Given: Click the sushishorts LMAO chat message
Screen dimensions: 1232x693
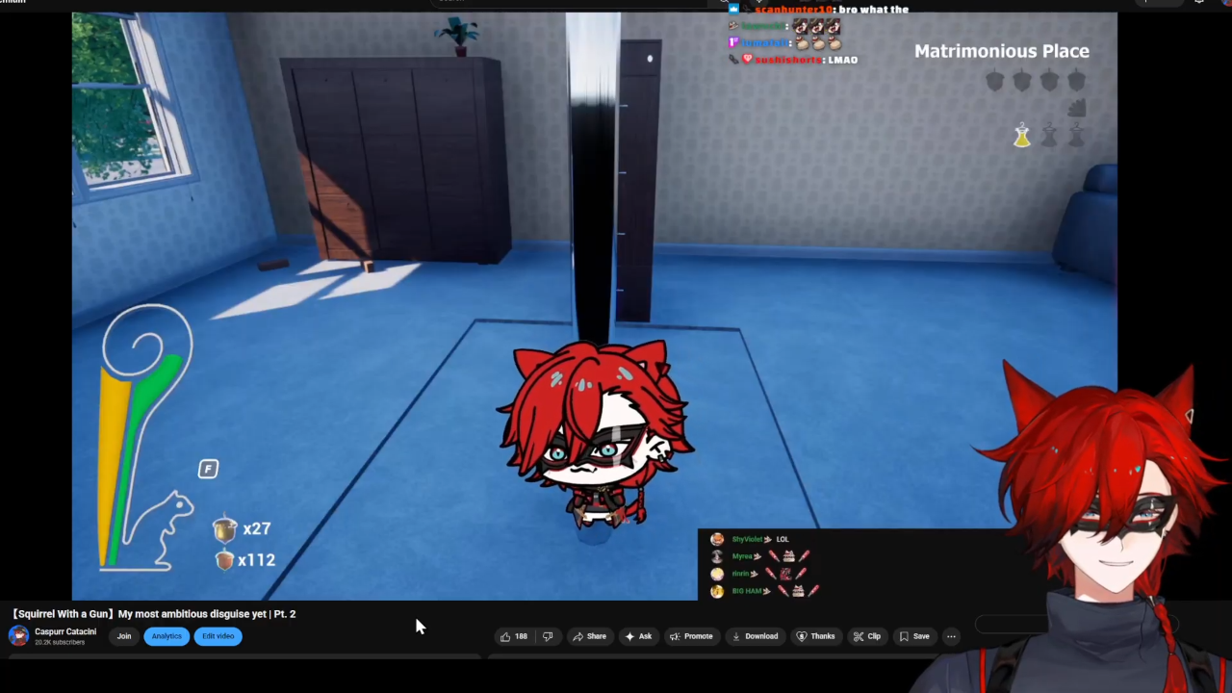Looking at the screenshot, I should pyautogui.click(x=792, y=60).
